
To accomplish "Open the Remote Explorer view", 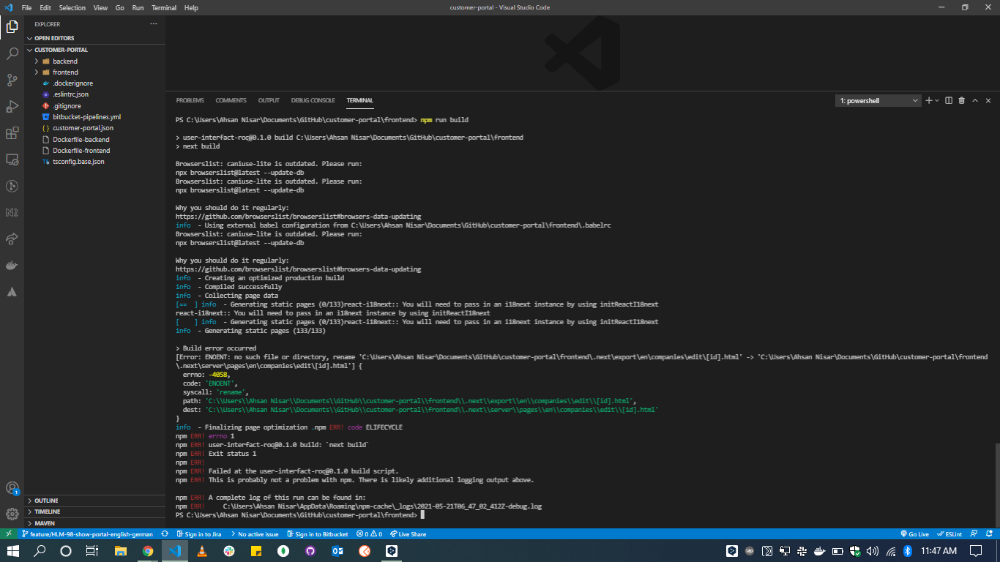I will (12, 160).
